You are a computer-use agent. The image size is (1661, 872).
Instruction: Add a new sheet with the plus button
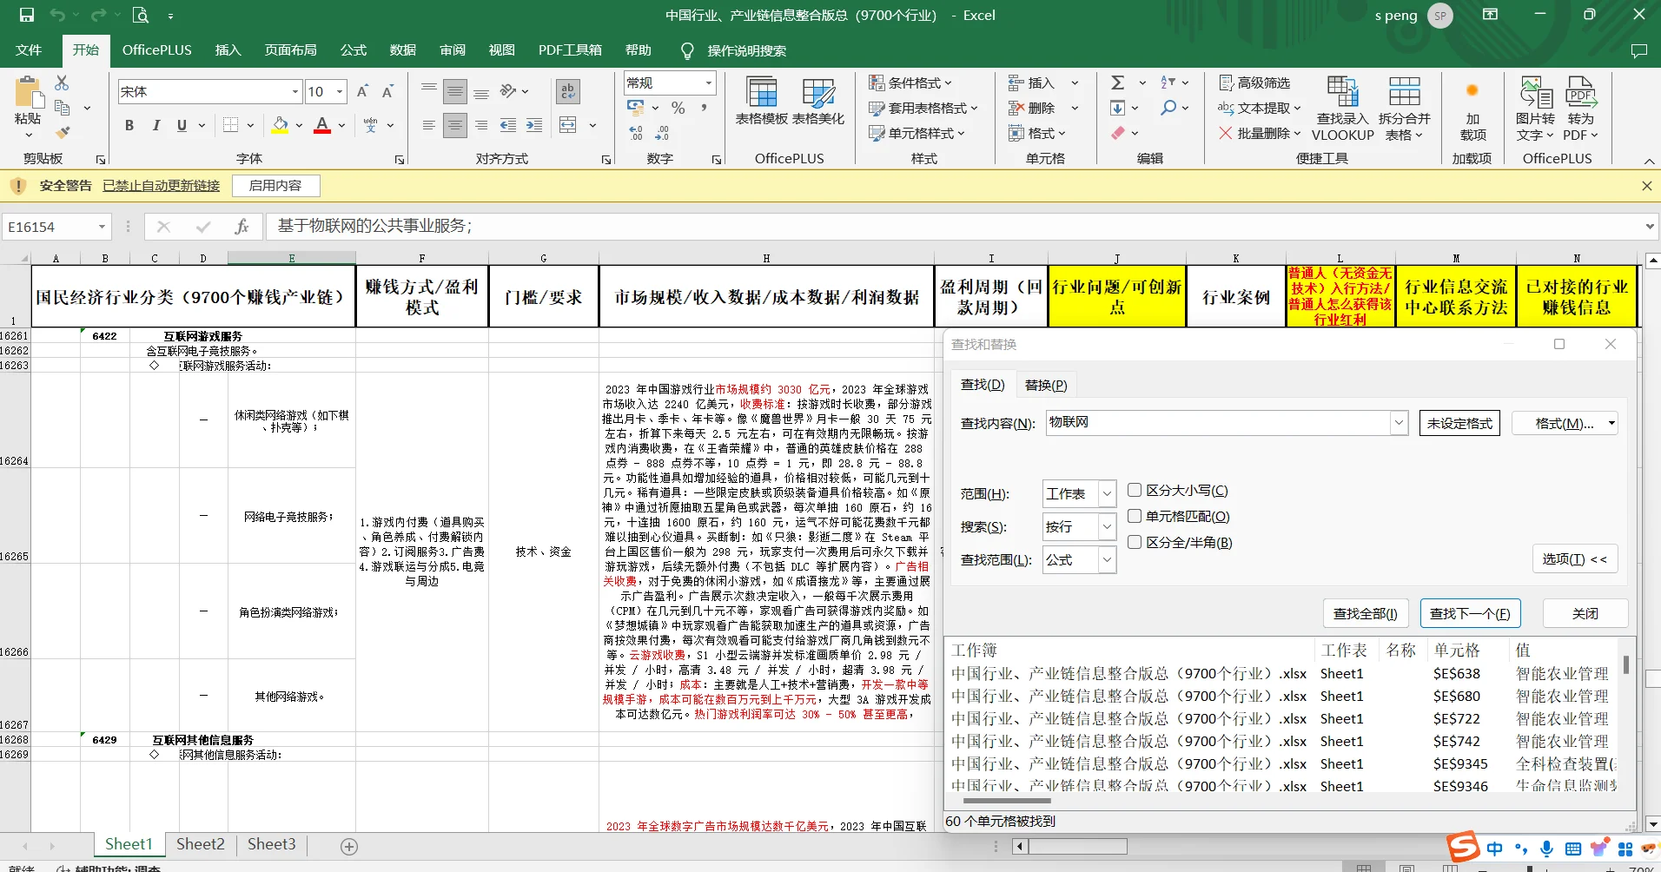coord(349,846)
